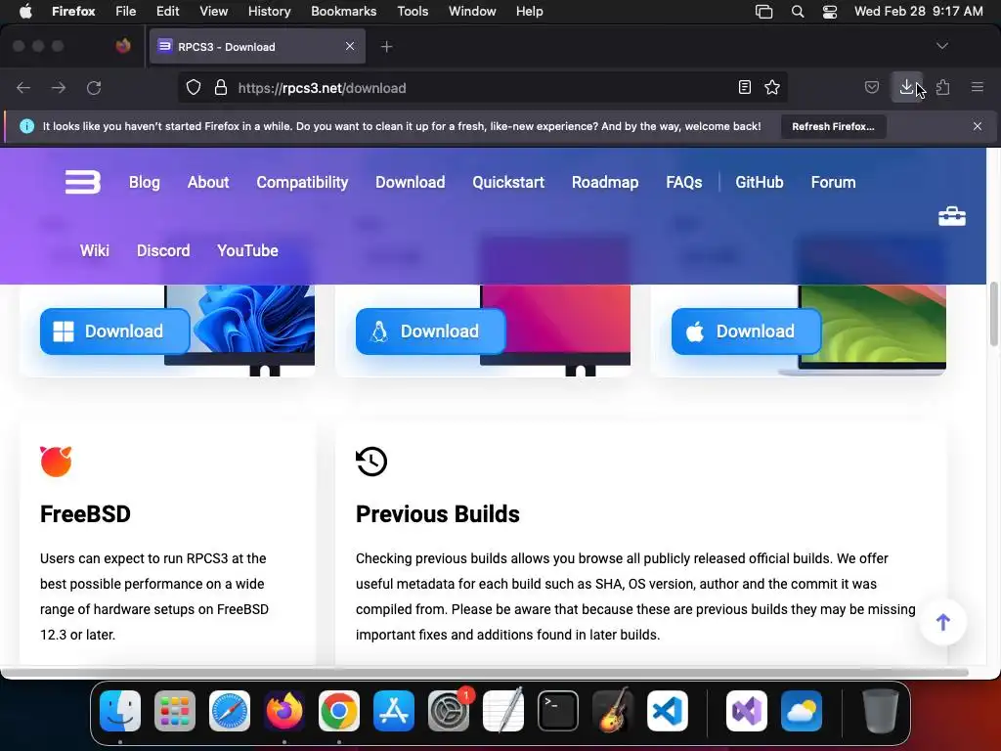Screen dimensions: 1001x751
Task: Reload the current page
Action: pos(94,87)
